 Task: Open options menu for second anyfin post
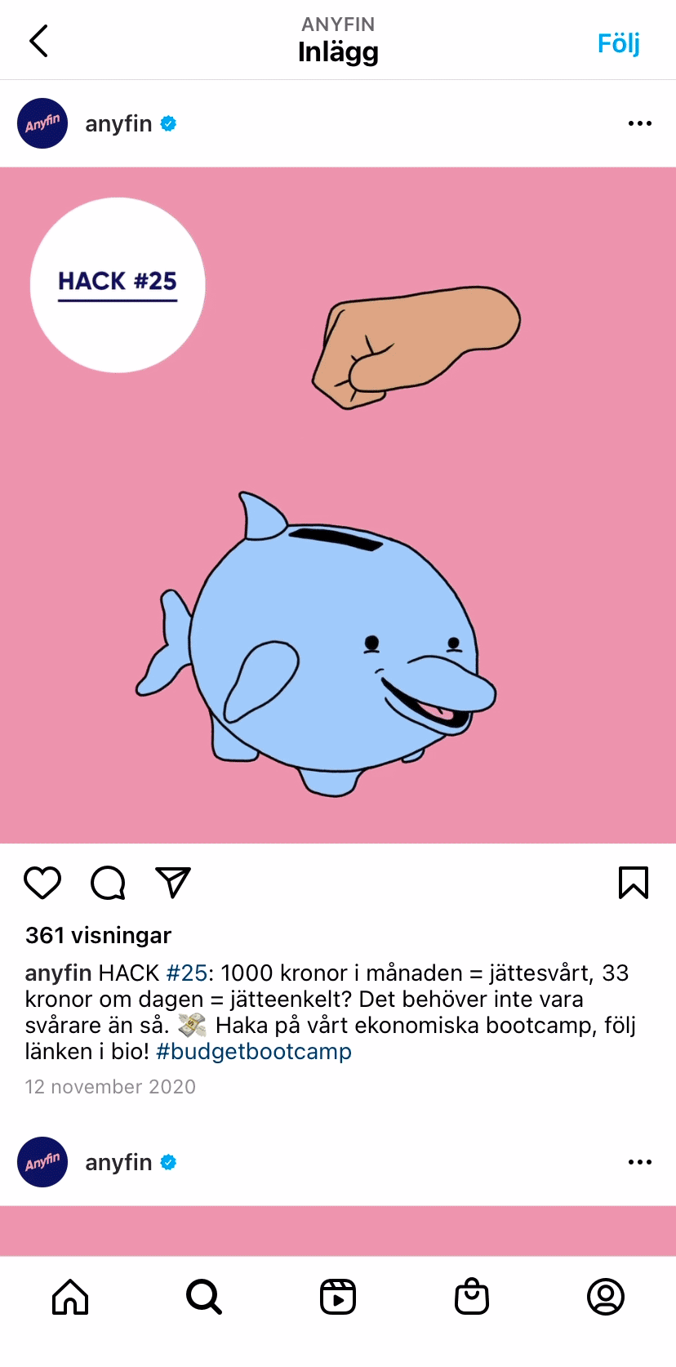tap(640, 1162)
